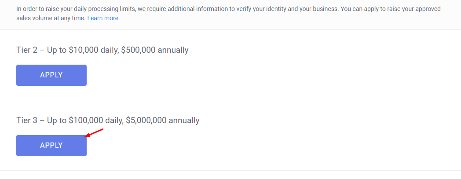The width and height of the screenshot is (461, 179).
Task: Click the divider line between Tier 2 and Tier 3
Action: (x=230, y=100)
